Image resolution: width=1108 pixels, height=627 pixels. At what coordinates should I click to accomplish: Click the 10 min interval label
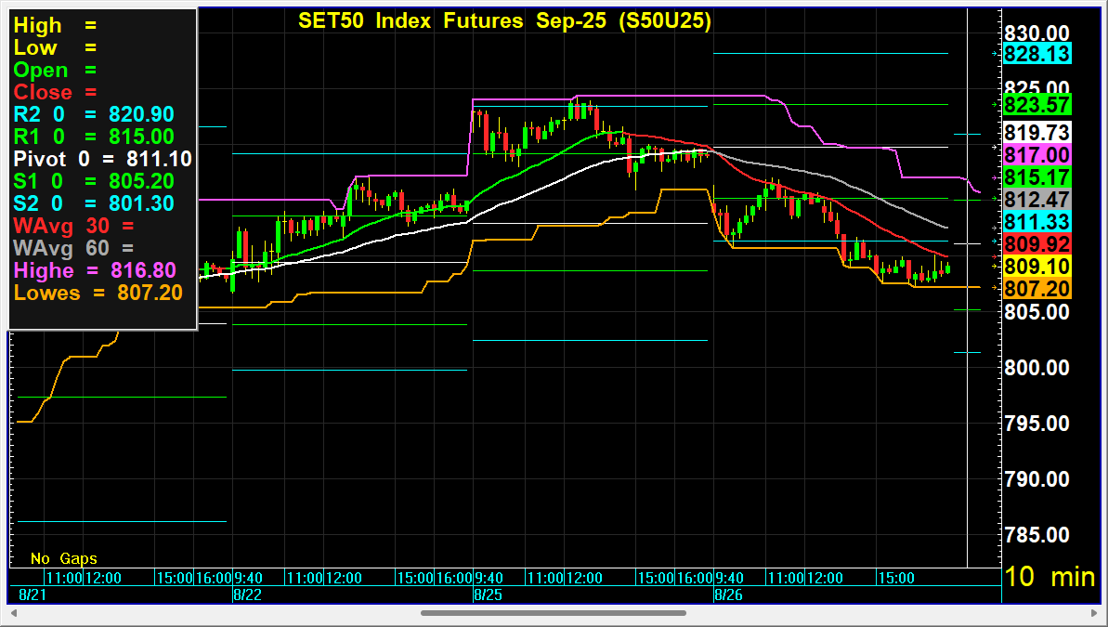coord(1049,577)
